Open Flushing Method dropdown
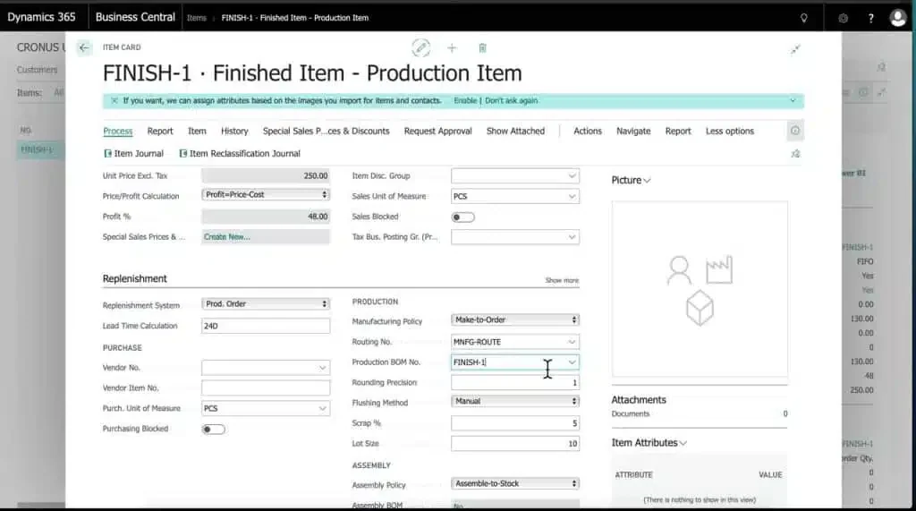 click(514, 401)
